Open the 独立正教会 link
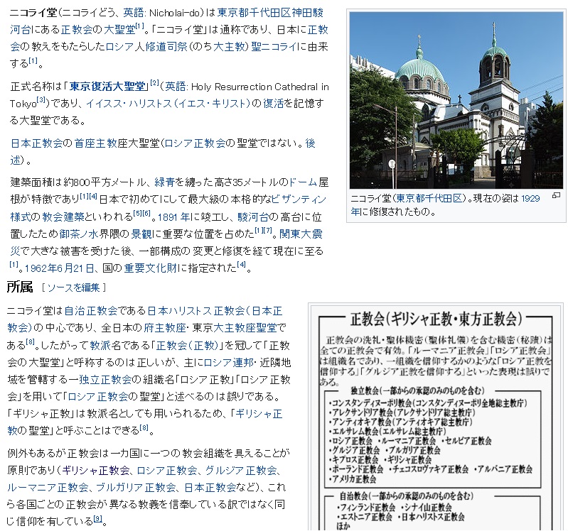 point(105,379)
